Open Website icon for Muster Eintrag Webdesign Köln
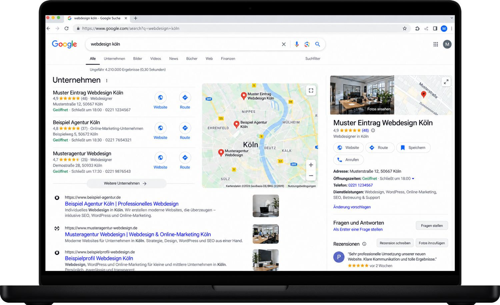 (x=160, y=98)
